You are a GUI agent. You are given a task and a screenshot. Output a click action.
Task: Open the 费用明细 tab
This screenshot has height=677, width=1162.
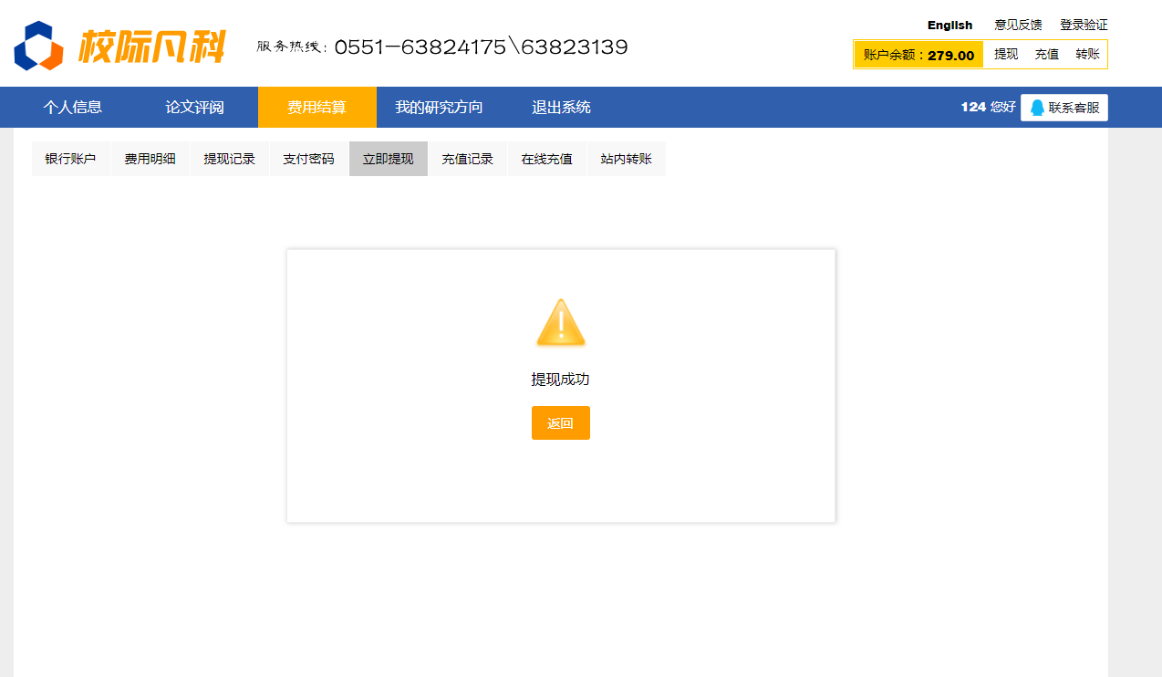150,159
